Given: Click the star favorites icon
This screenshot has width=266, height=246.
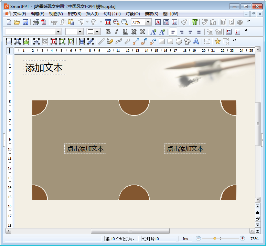Looking at the screenshot, I should pos(217,41).
